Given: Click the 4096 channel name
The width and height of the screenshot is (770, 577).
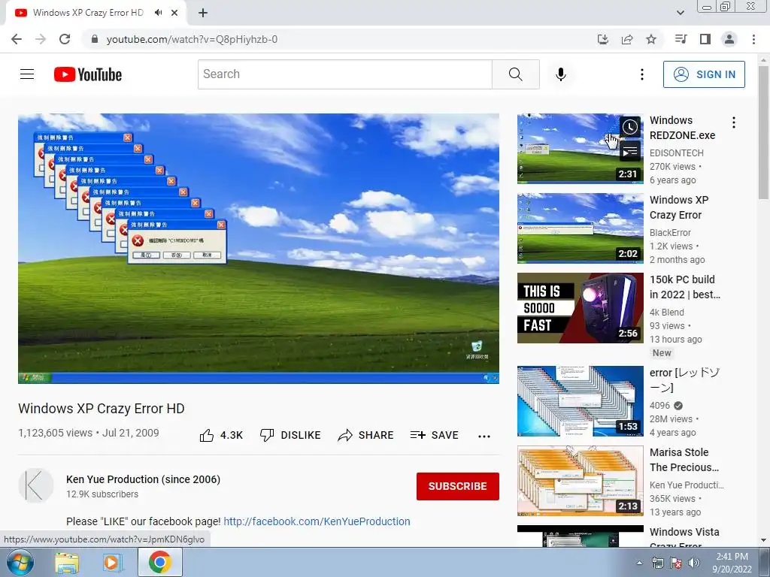Looking at the screenshot, I should tap(659, 406).
